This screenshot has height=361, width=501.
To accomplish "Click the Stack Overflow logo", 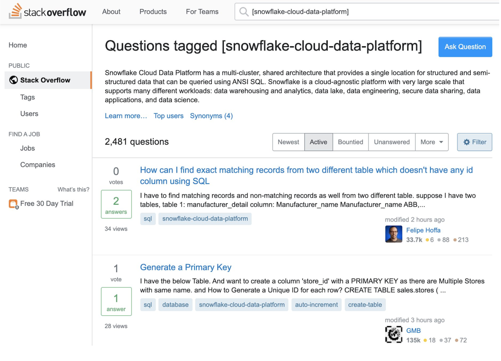I will click(47, 12).
